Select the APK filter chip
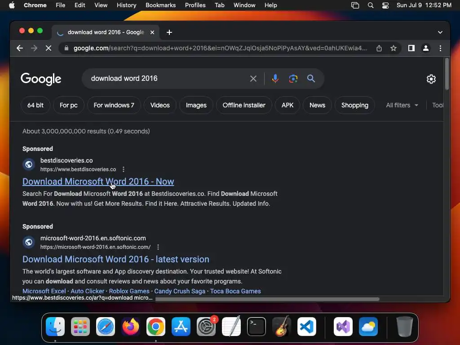Image resolution: width=460 pixels, height=345 pixels. 287,105
